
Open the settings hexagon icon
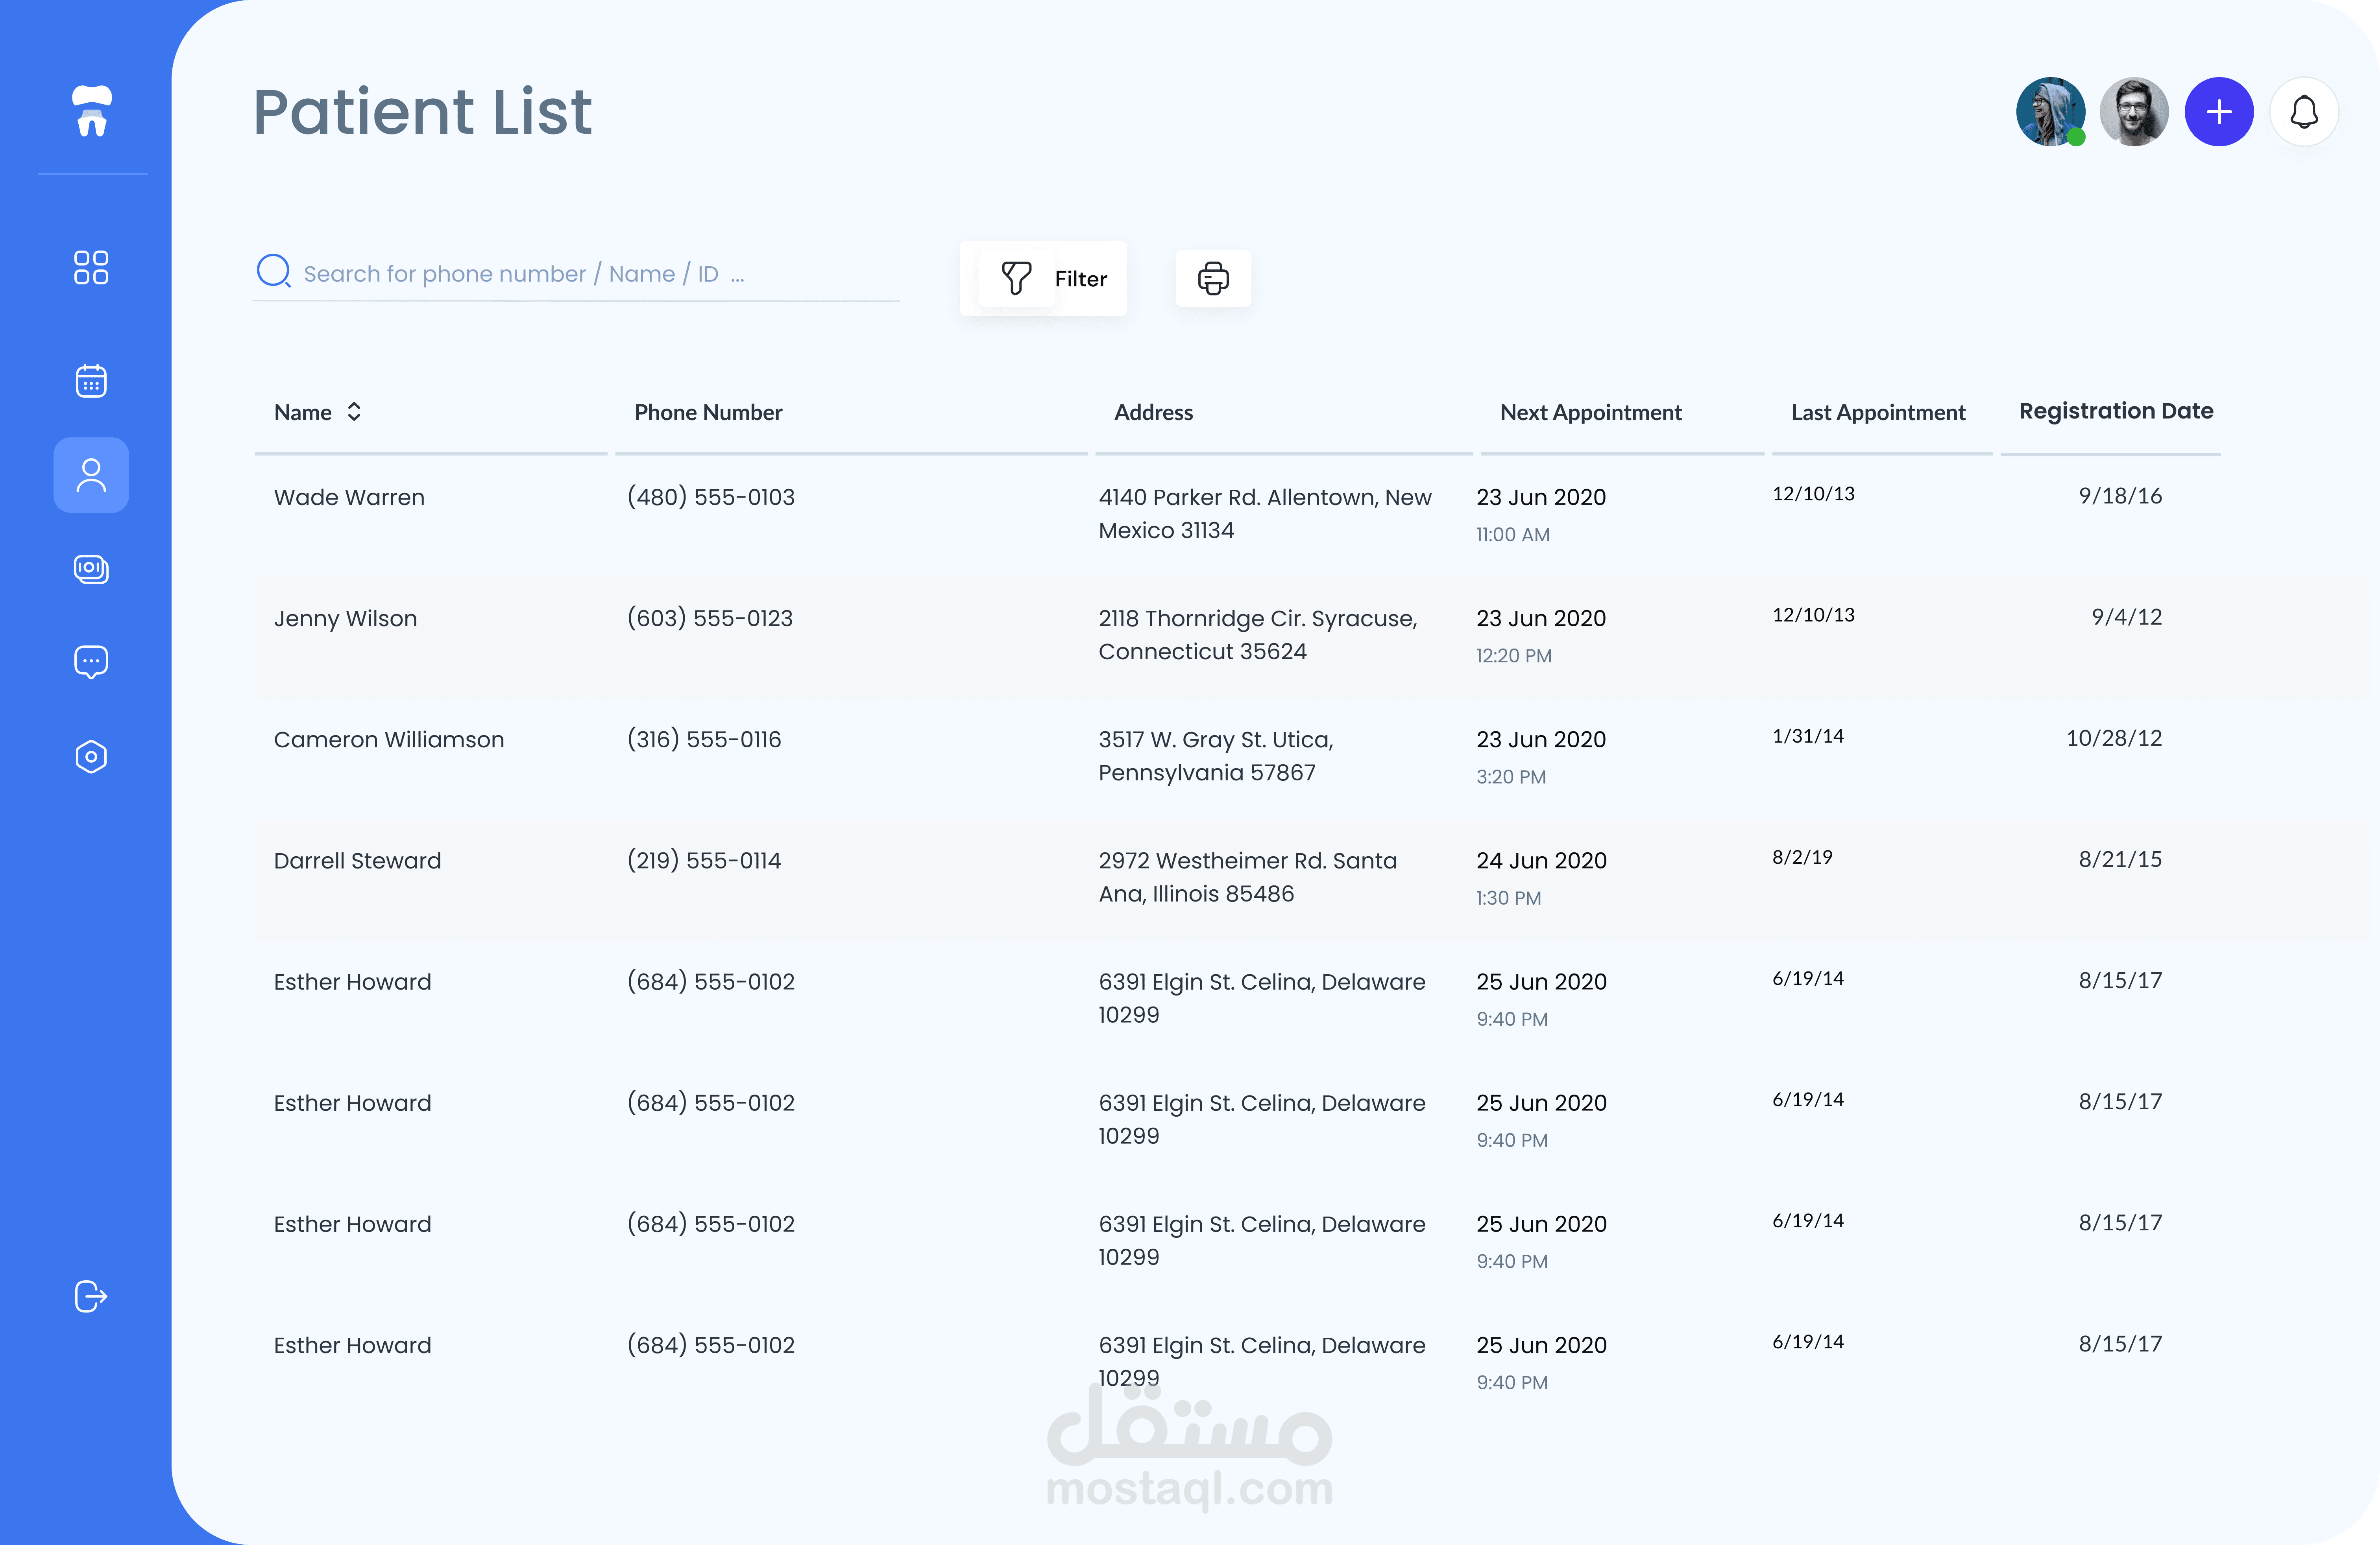[x=91, y=756]
